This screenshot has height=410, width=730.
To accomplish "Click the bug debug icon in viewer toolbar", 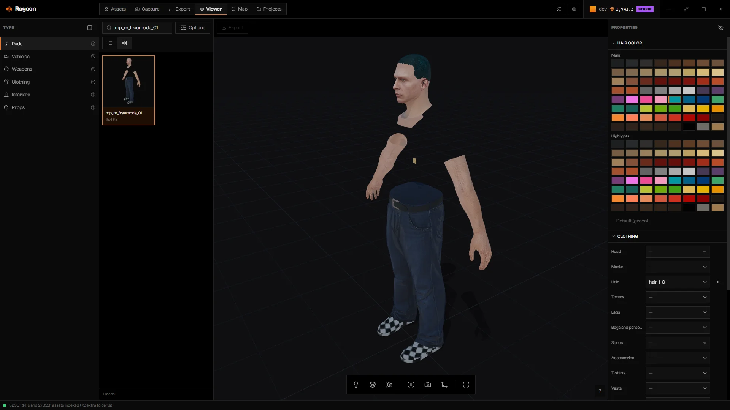I will pos(389,385).
